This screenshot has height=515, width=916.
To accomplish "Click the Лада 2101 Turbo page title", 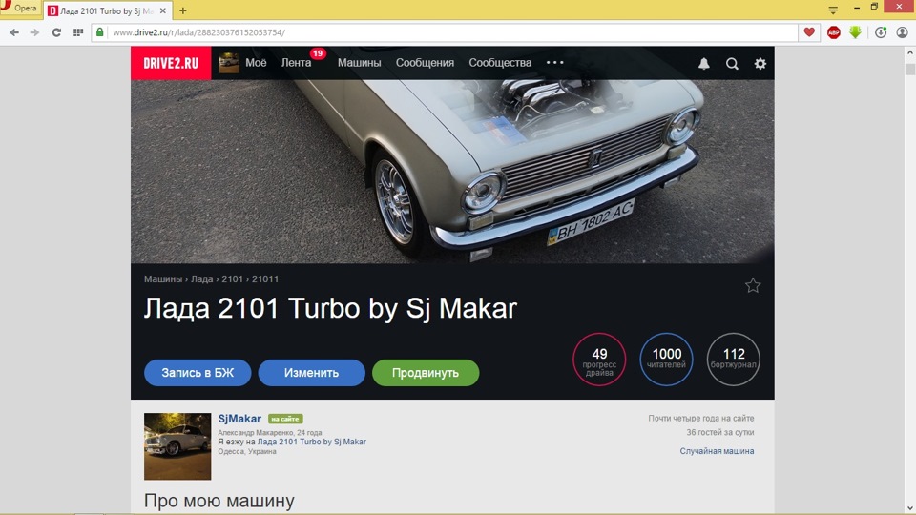I will pos(331,308).
